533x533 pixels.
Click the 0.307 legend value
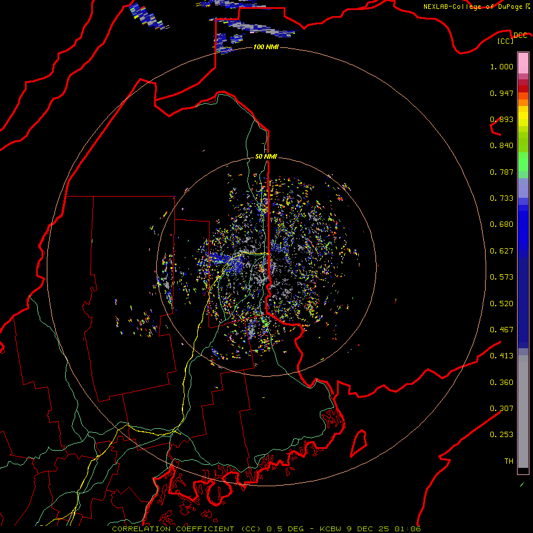(x=502, y=409)
